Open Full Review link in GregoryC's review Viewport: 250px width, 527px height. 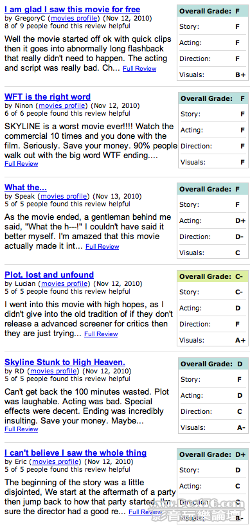click(139, 69)
